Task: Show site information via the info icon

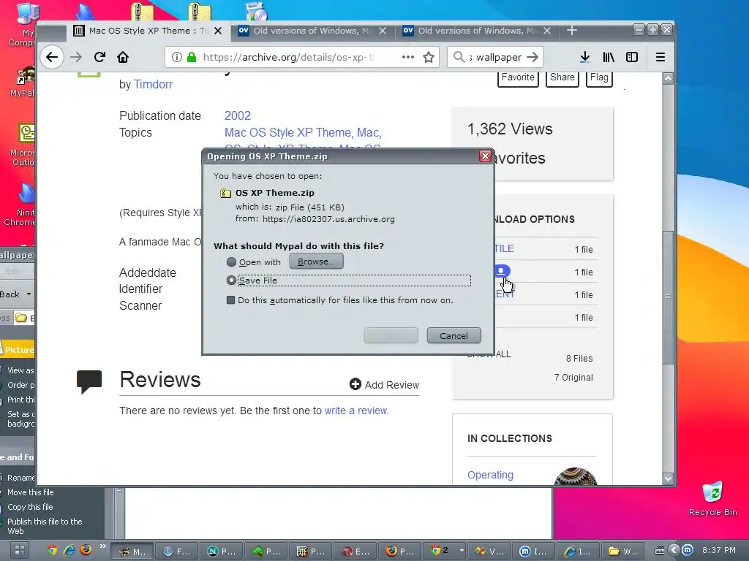Action: pyautogui.click(x=177, y=57)
